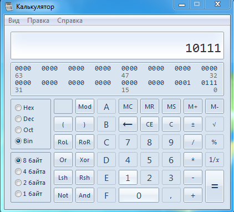Click the reciprocal 1/x button

(215, 160)
